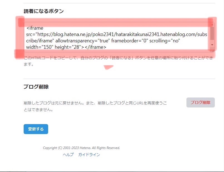Click the gray ブログ削除 button
Screen dimensions: 224x172
click(200, 102)
